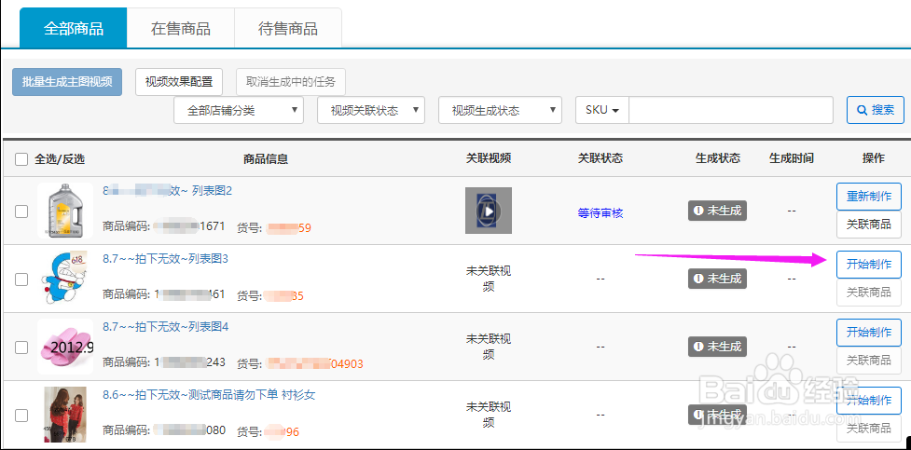911x450 pixels.
Task: Click 未关联视频 text in 列表图4 row
Action: tap(489, 347)
